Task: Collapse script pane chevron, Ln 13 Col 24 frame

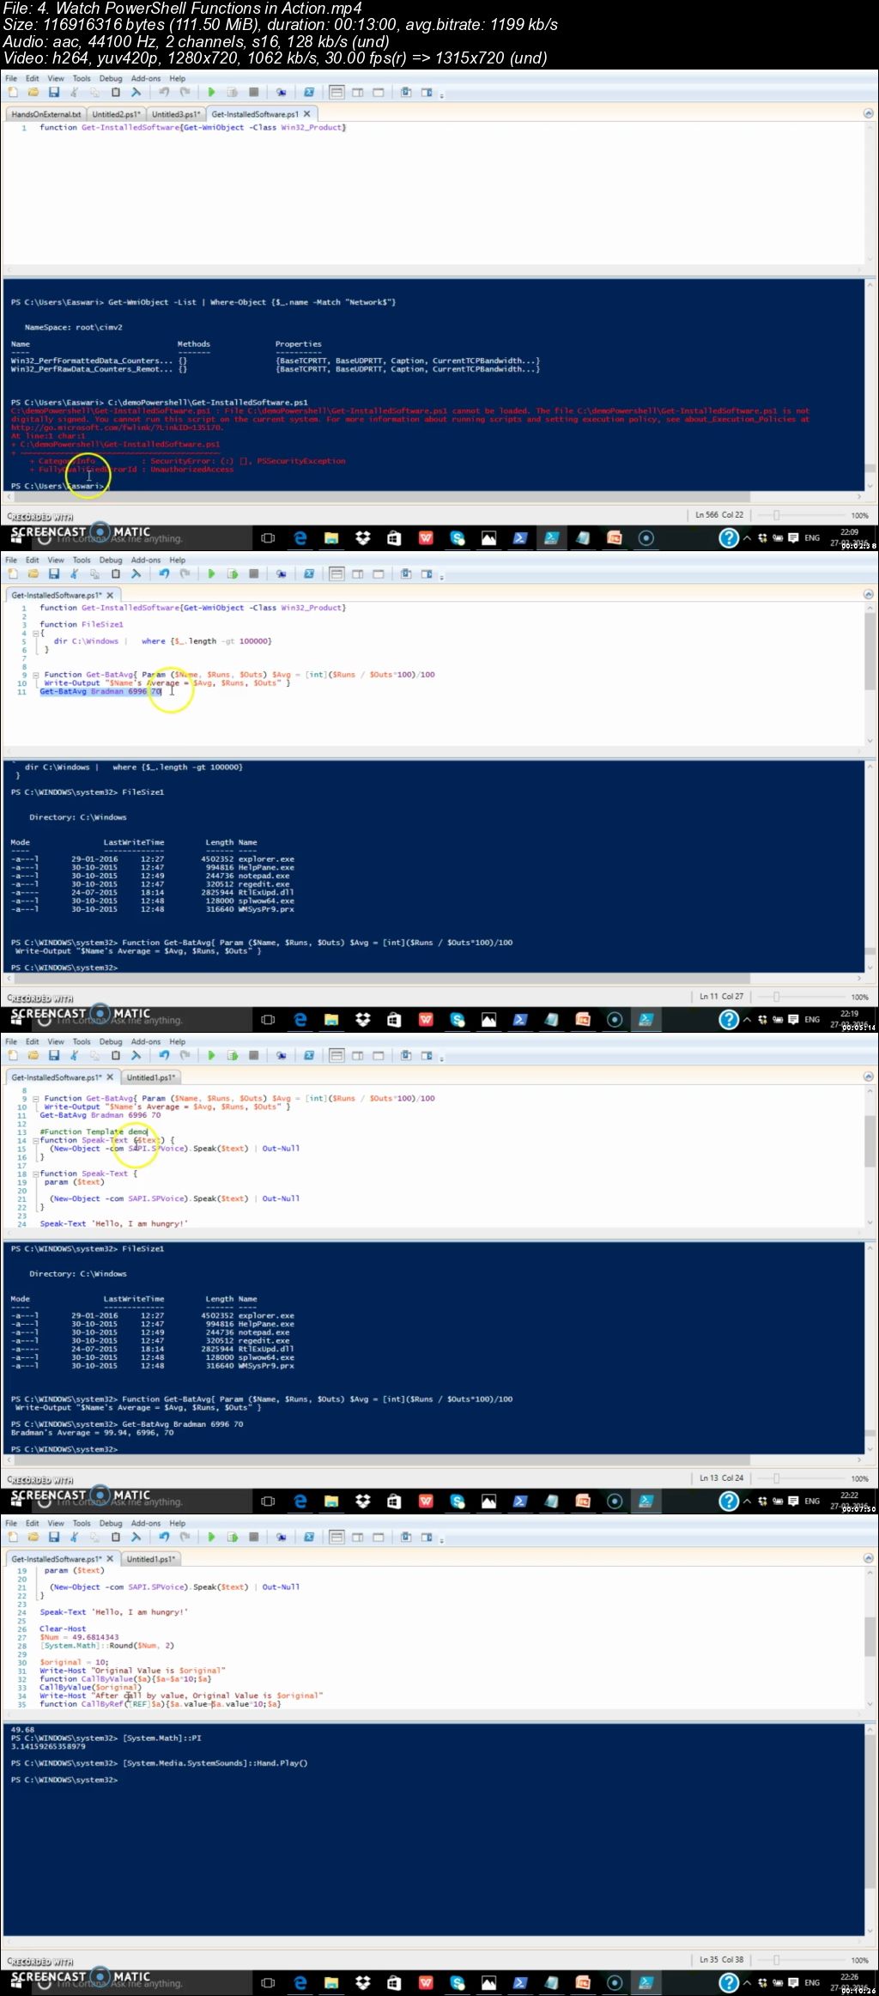Action: point(868,1076)
